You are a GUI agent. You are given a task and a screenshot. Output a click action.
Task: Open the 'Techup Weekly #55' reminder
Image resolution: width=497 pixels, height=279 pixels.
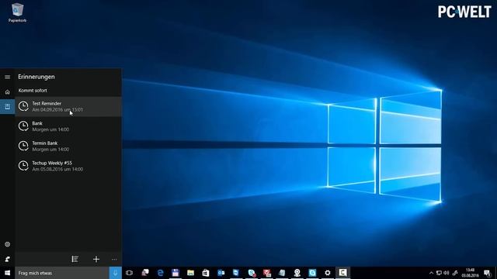point(68,166)
